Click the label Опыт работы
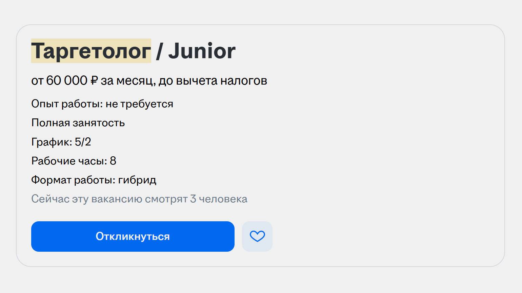 [67, 104]
